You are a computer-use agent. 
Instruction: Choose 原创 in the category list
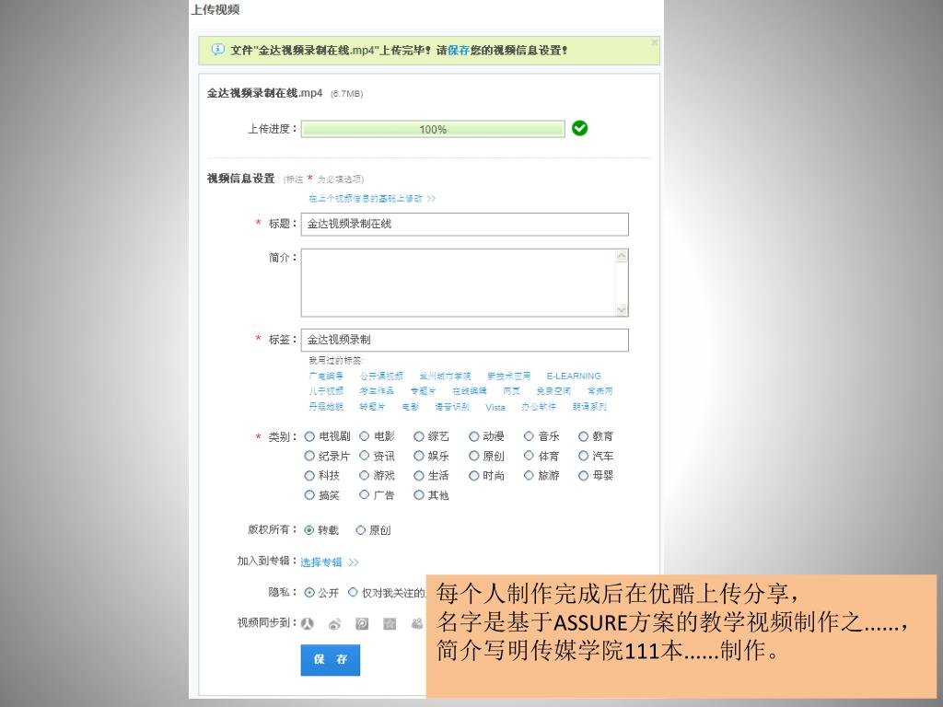[474, 457]
